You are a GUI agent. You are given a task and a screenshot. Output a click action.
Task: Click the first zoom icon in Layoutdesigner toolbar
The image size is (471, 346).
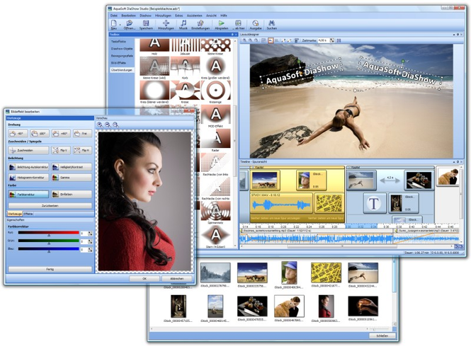(244, 40)
